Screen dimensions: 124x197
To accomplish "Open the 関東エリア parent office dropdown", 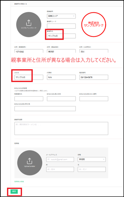I will 61,16.
